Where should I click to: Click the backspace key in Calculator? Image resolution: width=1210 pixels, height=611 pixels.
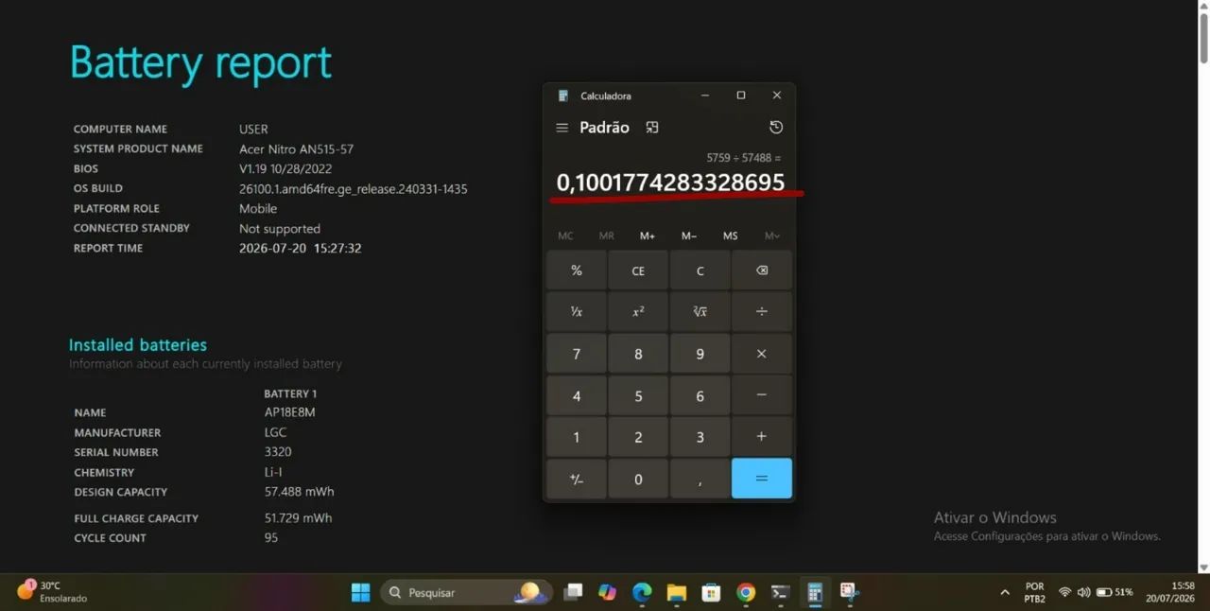(762, 271)
